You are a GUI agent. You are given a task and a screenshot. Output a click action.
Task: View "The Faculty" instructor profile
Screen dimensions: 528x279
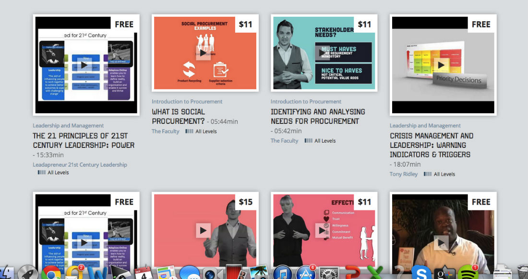coord(165,131)
